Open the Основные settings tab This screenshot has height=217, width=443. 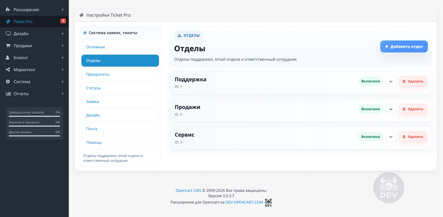pyautogui.click(x=120, y=47)
